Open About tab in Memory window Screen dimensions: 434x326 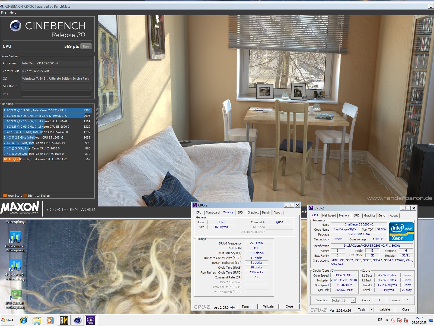(x=277, y=212)
